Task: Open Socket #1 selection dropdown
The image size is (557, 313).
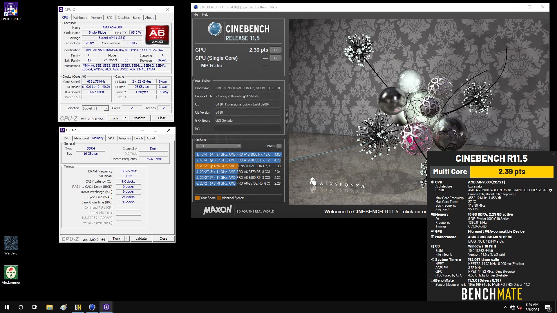Action: [x=95, y=108]
